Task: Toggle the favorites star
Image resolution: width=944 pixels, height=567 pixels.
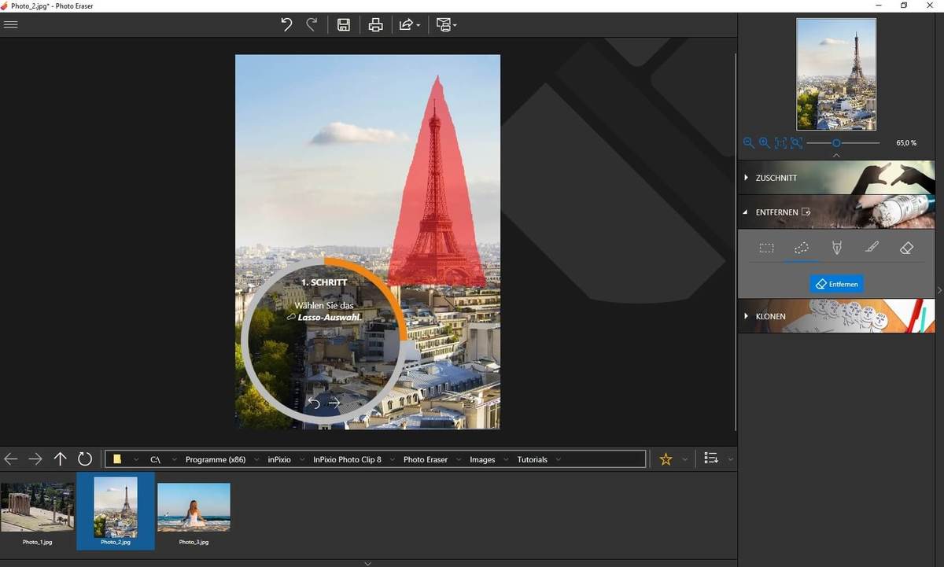Action: click(x=666, y=459)
